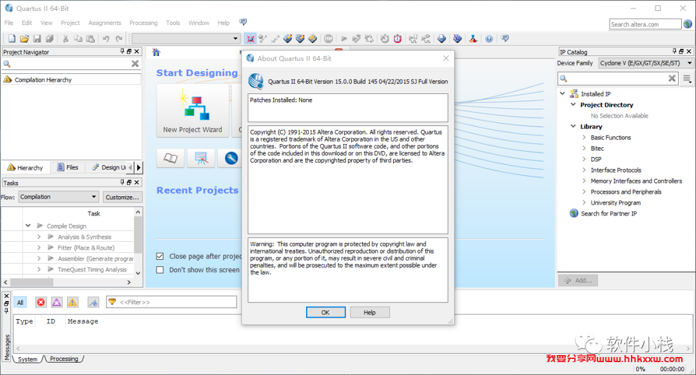The height and width of the screenshot is (375, 696).
Task: Click the Programmer icon in toolbar
Action: 457,39
